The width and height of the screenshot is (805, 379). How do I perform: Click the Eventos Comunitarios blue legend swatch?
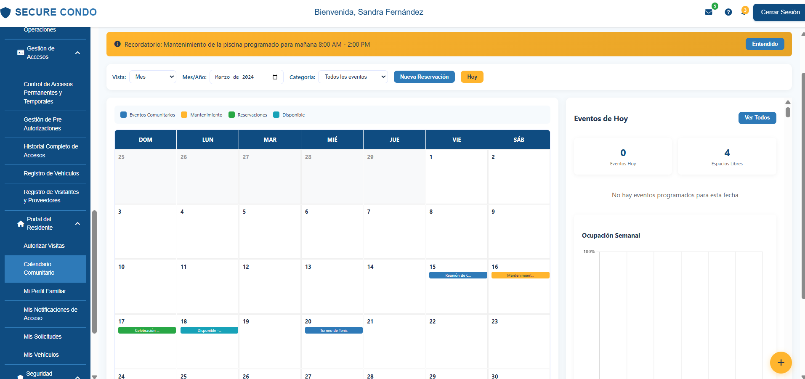(123, 115)
